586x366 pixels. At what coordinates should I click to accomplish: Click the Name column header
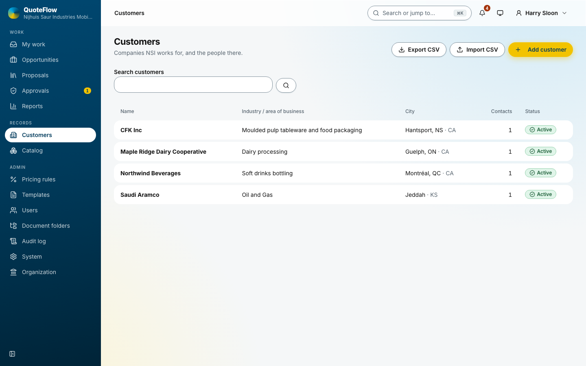(127, 111)
